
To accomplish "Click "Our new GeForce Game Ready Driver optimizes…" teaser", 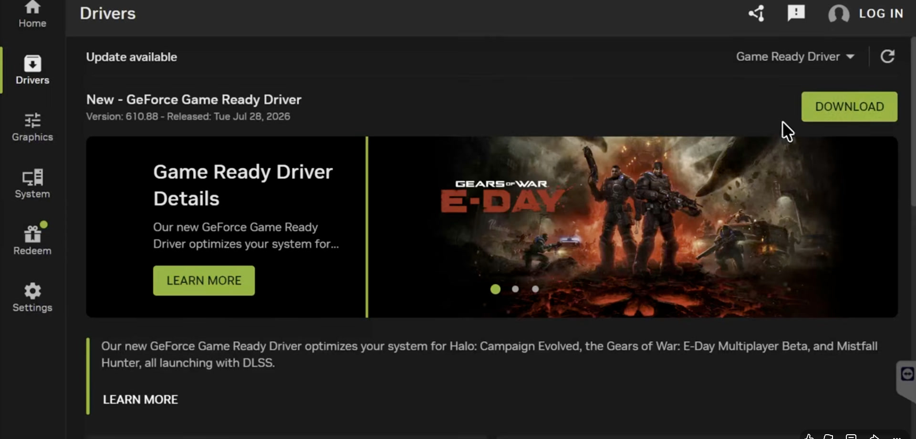I will 246,236.
